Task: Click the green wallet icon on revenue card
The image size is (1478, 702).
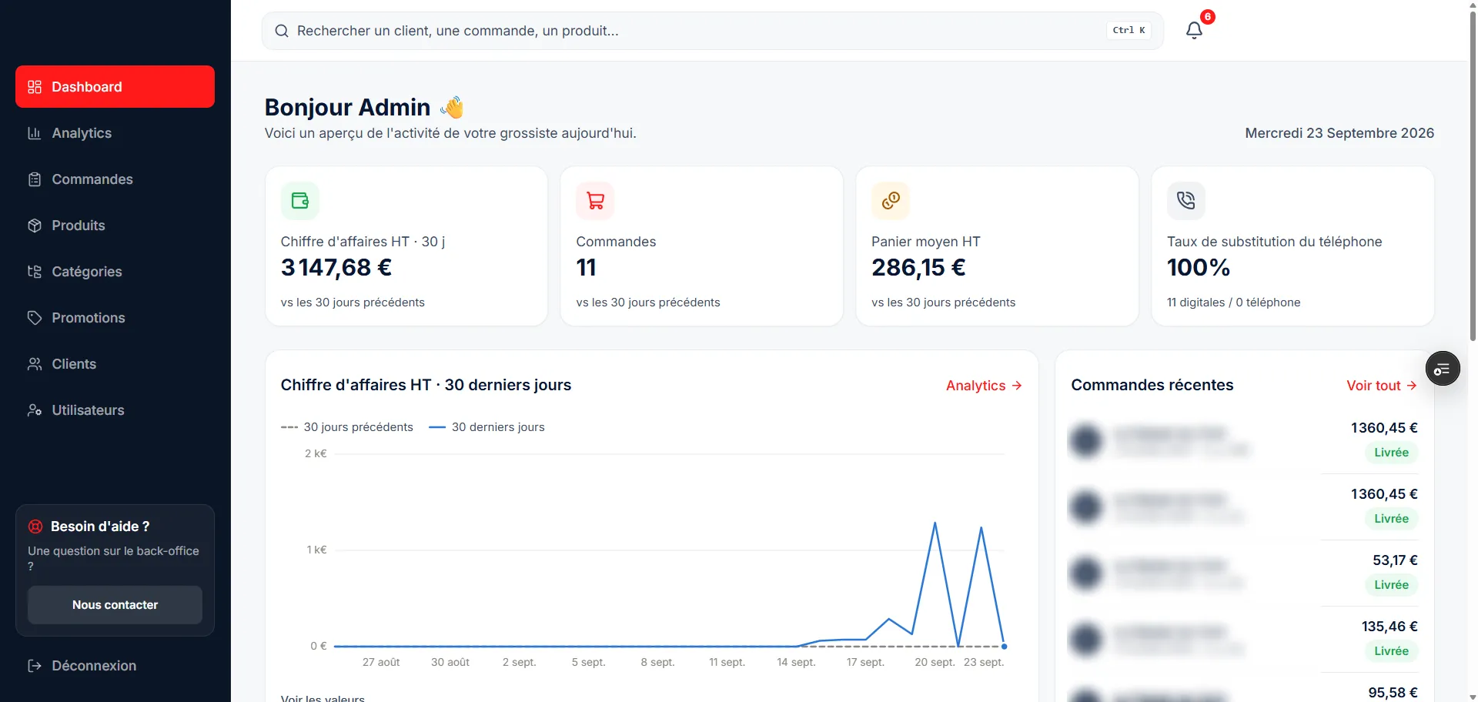Action: (300, 201)
